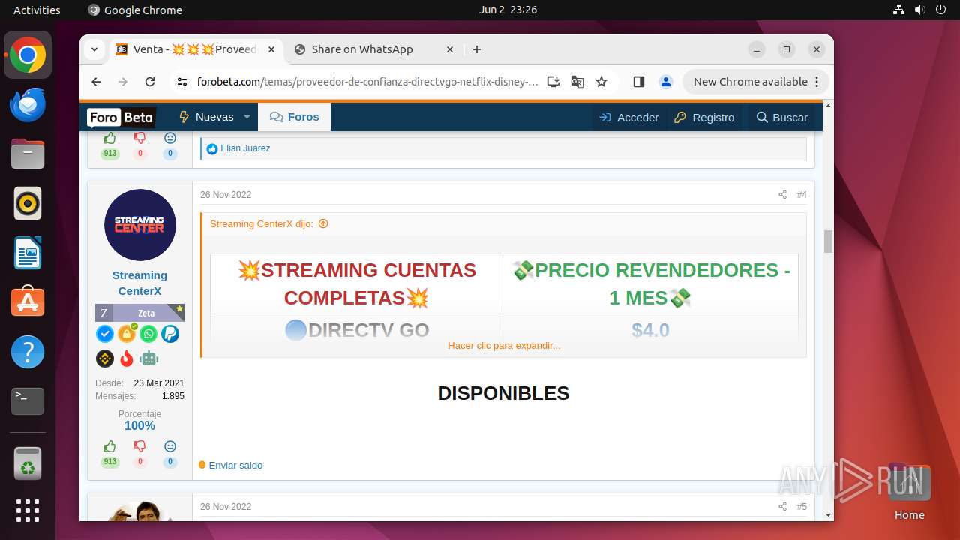Screen dimensions: 960x540
Task: Toggle Chrome side panel
Action: tap(639, 82)
